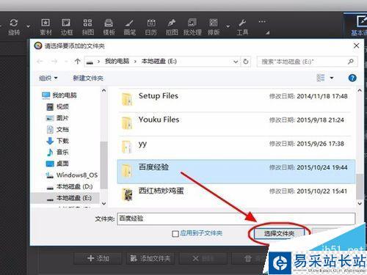Click the search magnifier icon
367x275 pixels.
(x=351, y=62)
